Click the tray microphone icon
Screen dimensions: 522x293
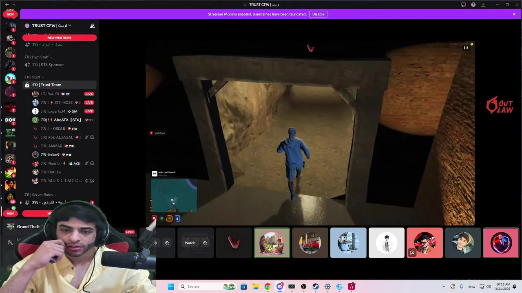(x=461, y=286)
